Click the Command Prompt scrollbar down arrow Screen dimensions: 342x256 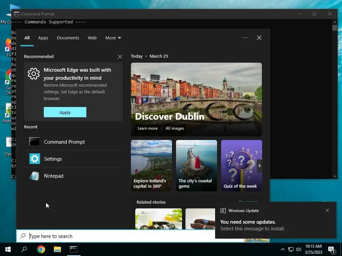tap(335, 176)
